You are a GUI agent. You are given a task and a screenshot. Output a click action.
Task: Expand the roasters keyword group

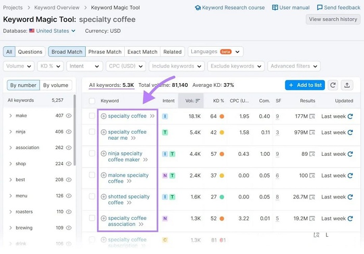11,211
